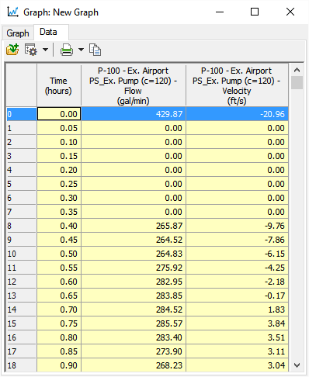Screen dimensions: 309x377
Task: Click the vertical scrollbar thumb
Action: click(297, 82)
